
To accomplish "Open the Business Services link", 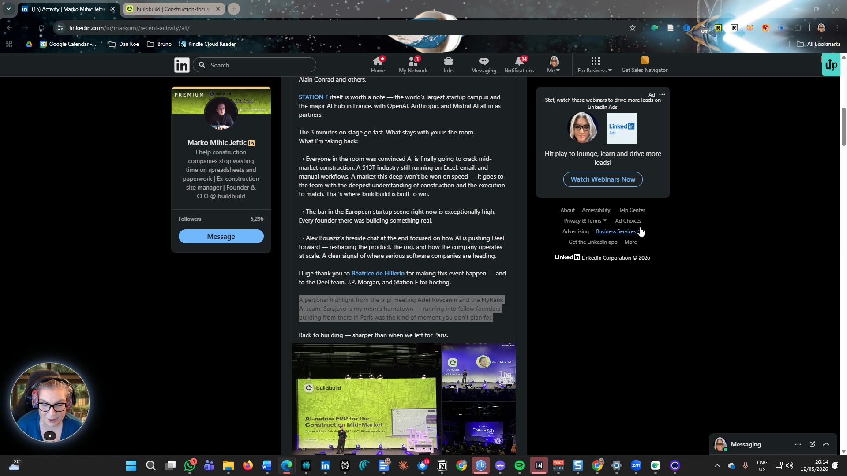I will pos(616,231).
